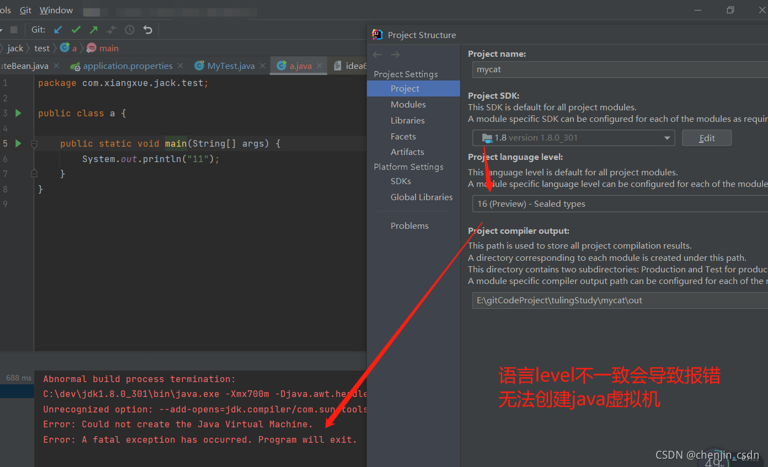The width and height of the screenshot is (768, 467).
Task: Click the Git Rollback undo icon
Action: click(147, 30)
